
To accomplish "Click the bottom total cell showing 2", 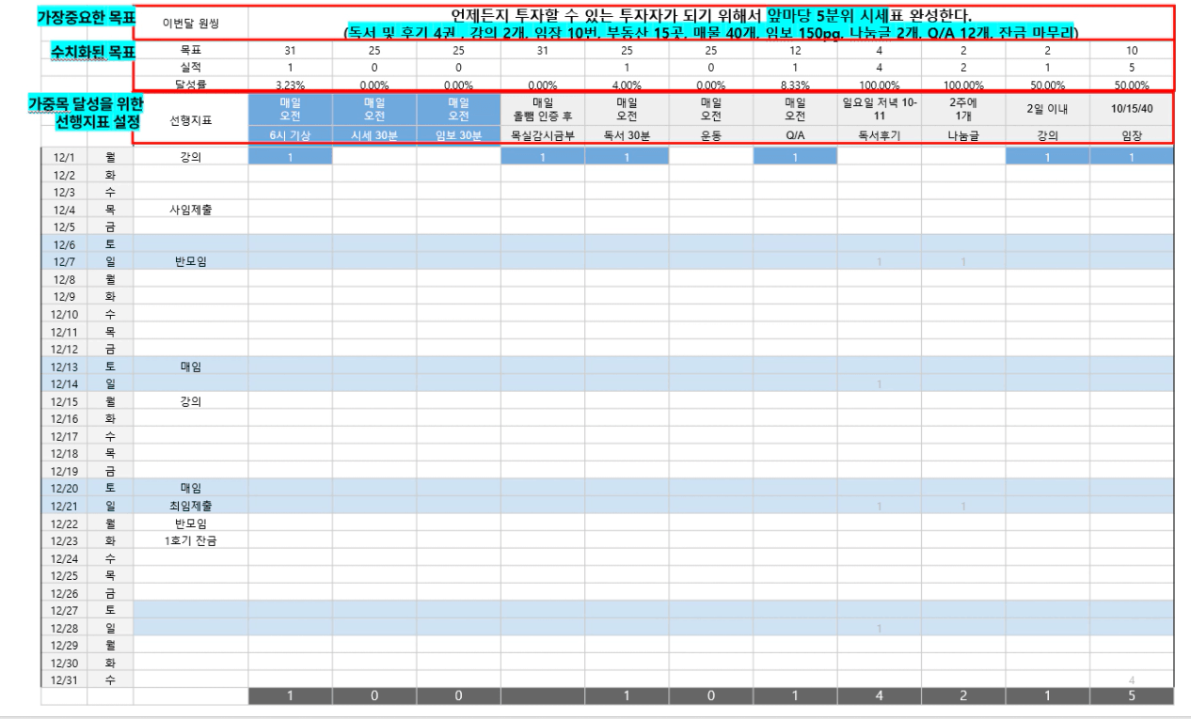I will point(963,696).
